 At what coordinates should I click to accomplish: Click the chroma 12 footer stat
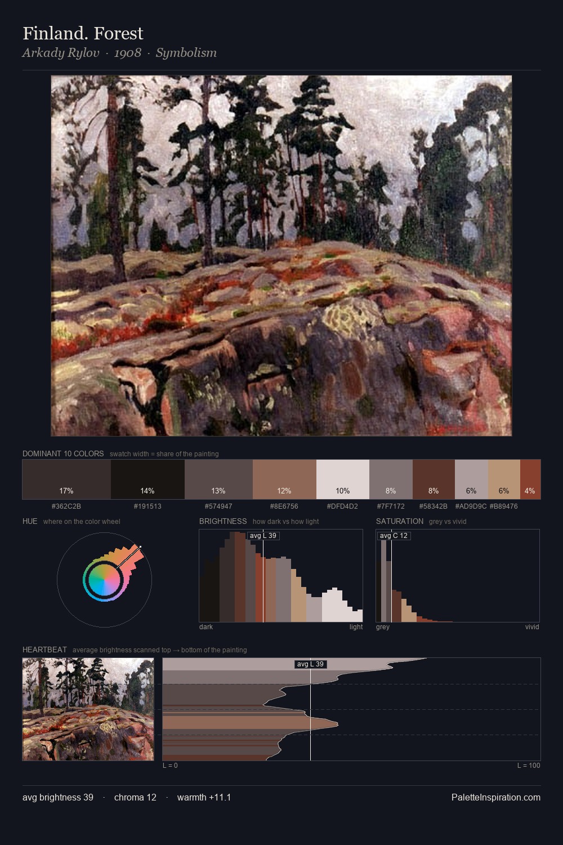[x=135, y=797]
